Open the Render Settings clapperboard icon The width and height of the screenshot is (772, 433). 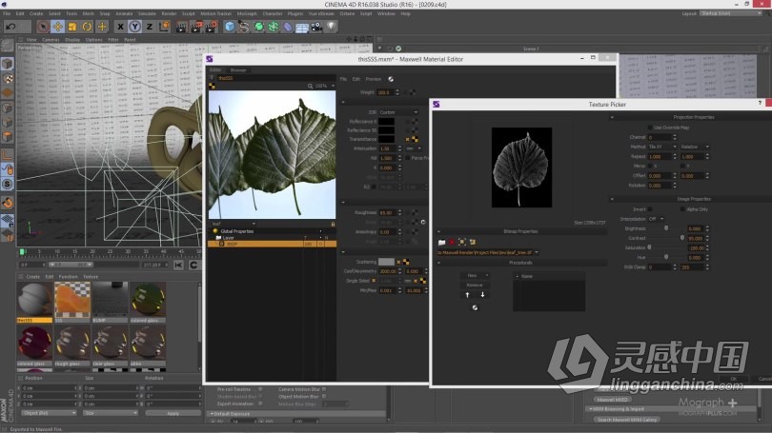(x=212, y=27)
